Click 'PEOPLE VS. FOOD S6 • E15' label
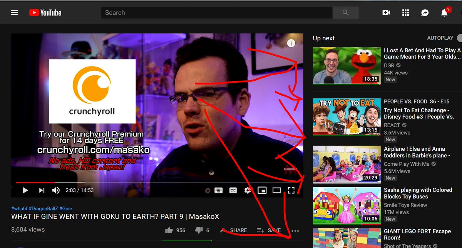 [x=417, y=102]
